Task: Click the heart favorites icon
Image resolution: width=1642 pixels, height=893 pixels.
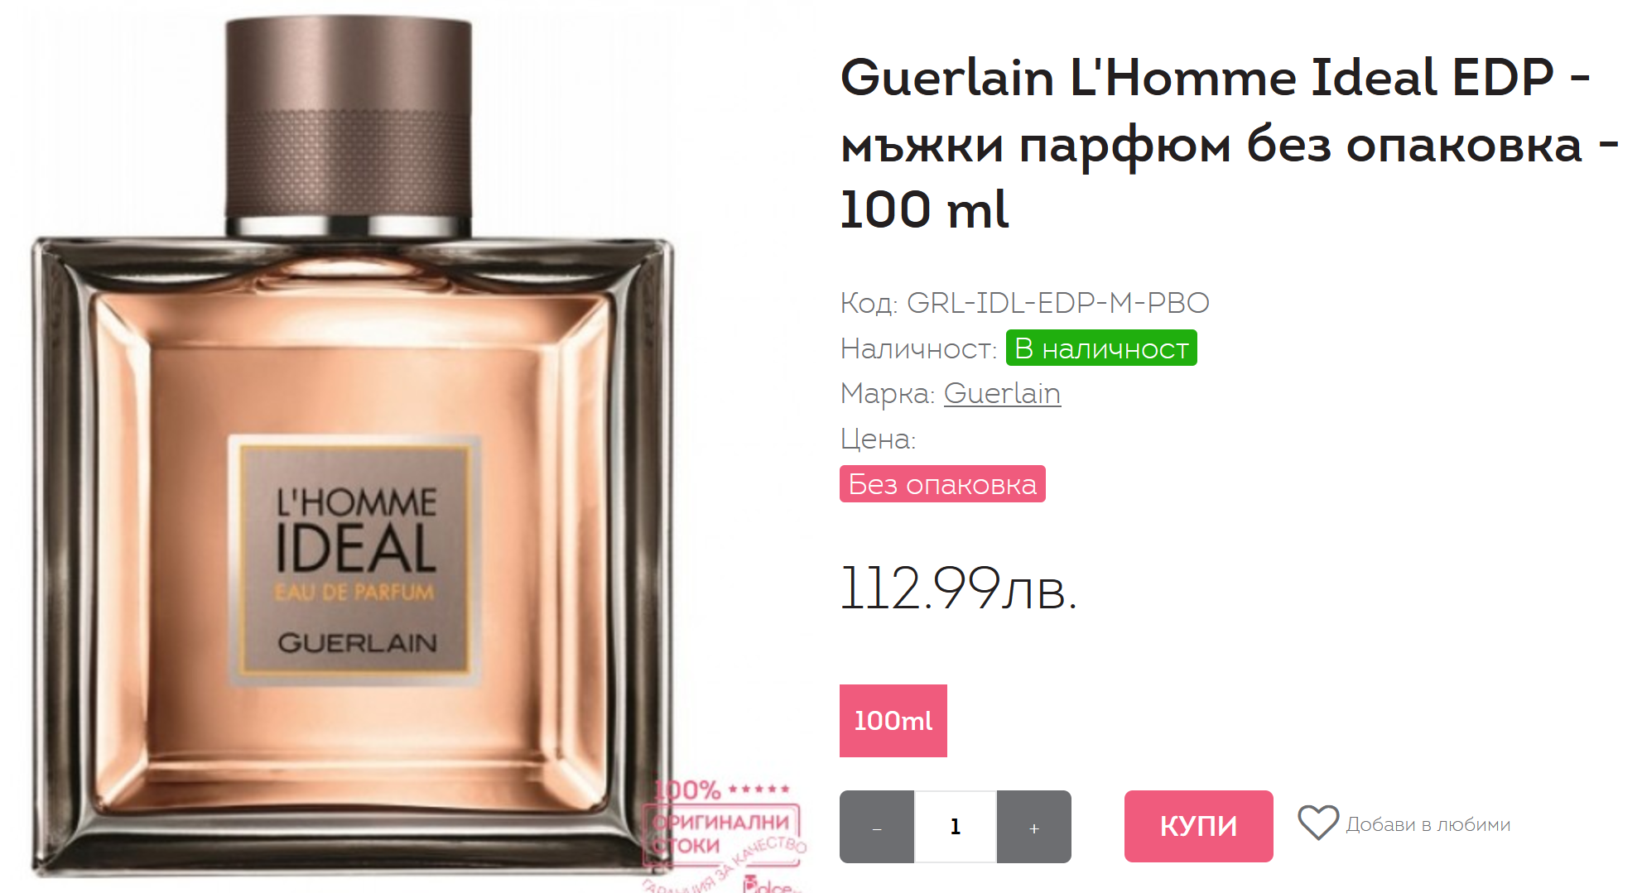Action: coord(1317,823)
